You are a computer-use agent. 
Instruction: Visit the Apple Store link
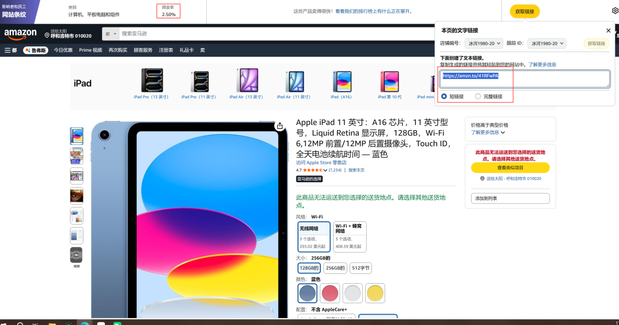322,163
